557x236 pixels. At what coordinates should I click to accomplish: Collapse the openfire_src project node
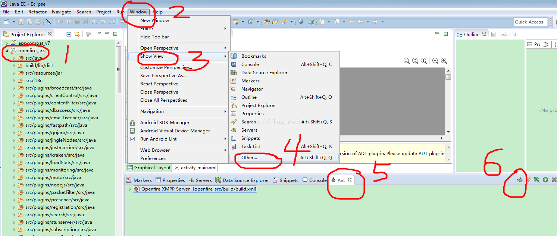7,51
